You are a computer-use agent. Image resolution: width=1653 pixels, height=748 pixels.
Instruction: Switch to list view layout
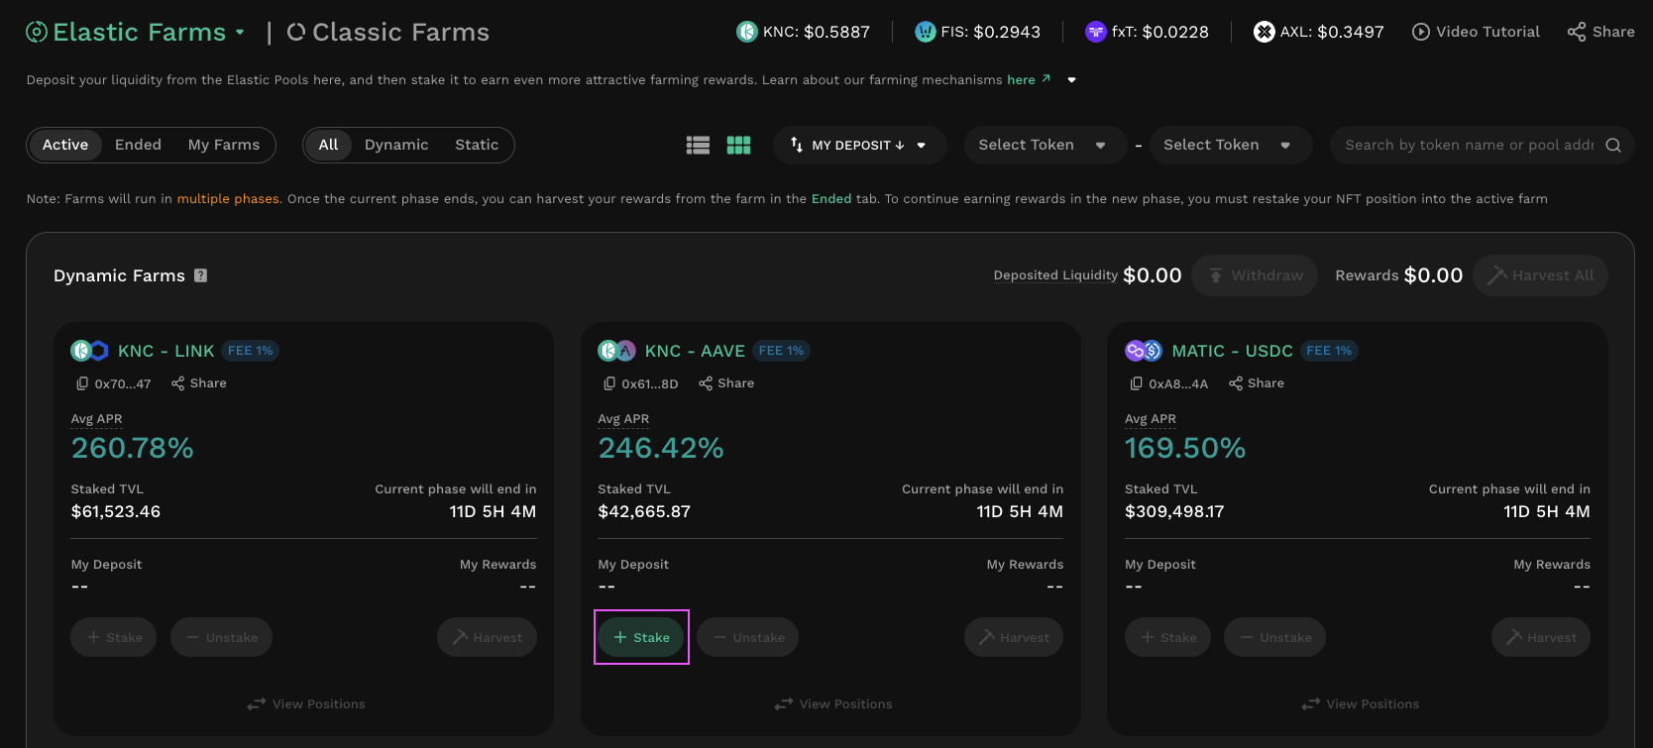pos(698,146)
